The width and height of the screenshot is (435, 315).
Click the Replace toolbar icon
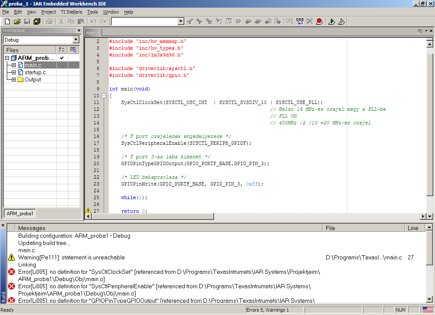click(219, 21)
